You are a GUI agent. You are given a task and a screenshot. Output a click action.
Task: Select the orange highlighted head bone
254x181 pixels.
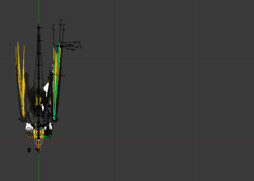39,145
